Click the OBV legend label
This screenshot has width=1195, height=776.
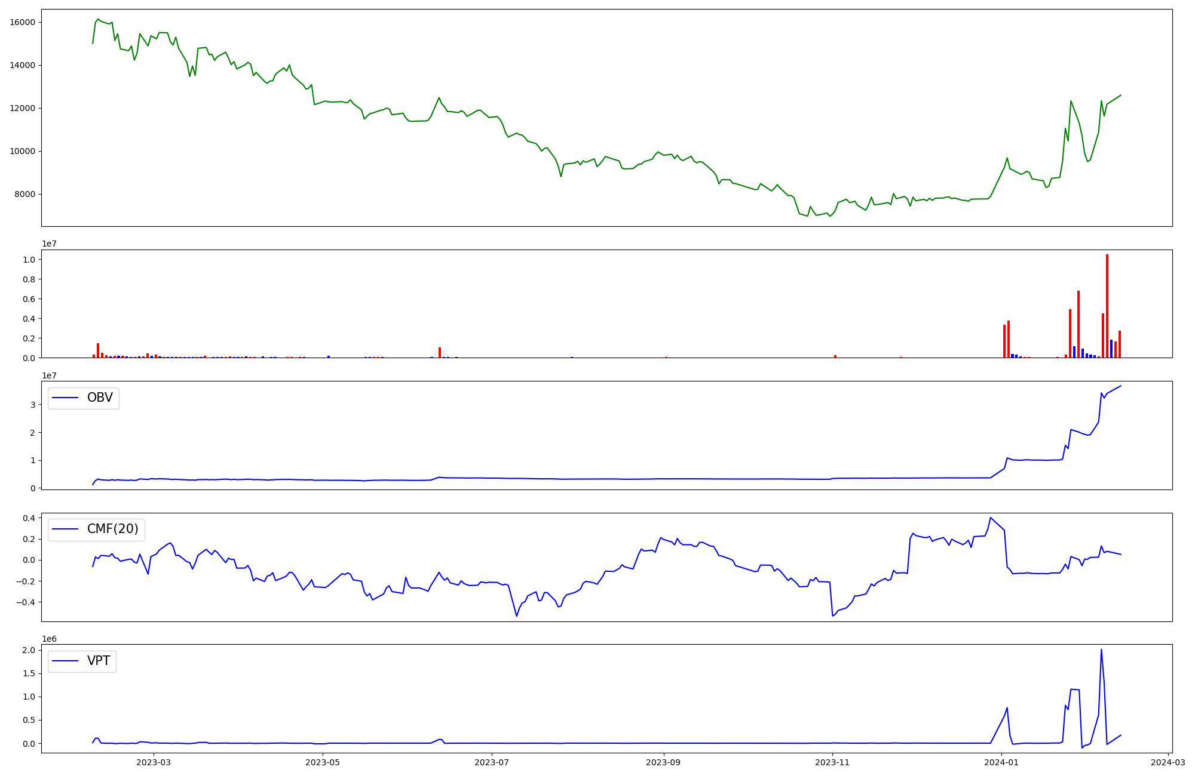[x=100, y=398]
